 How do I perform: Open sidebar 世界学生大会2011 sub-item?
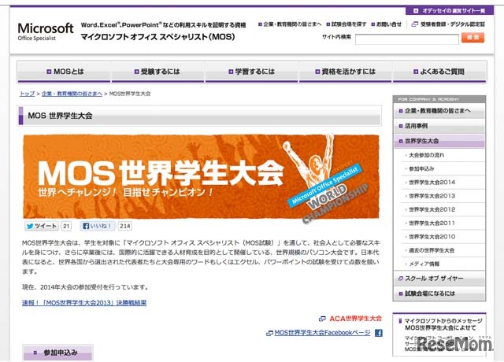coord(443,223)
